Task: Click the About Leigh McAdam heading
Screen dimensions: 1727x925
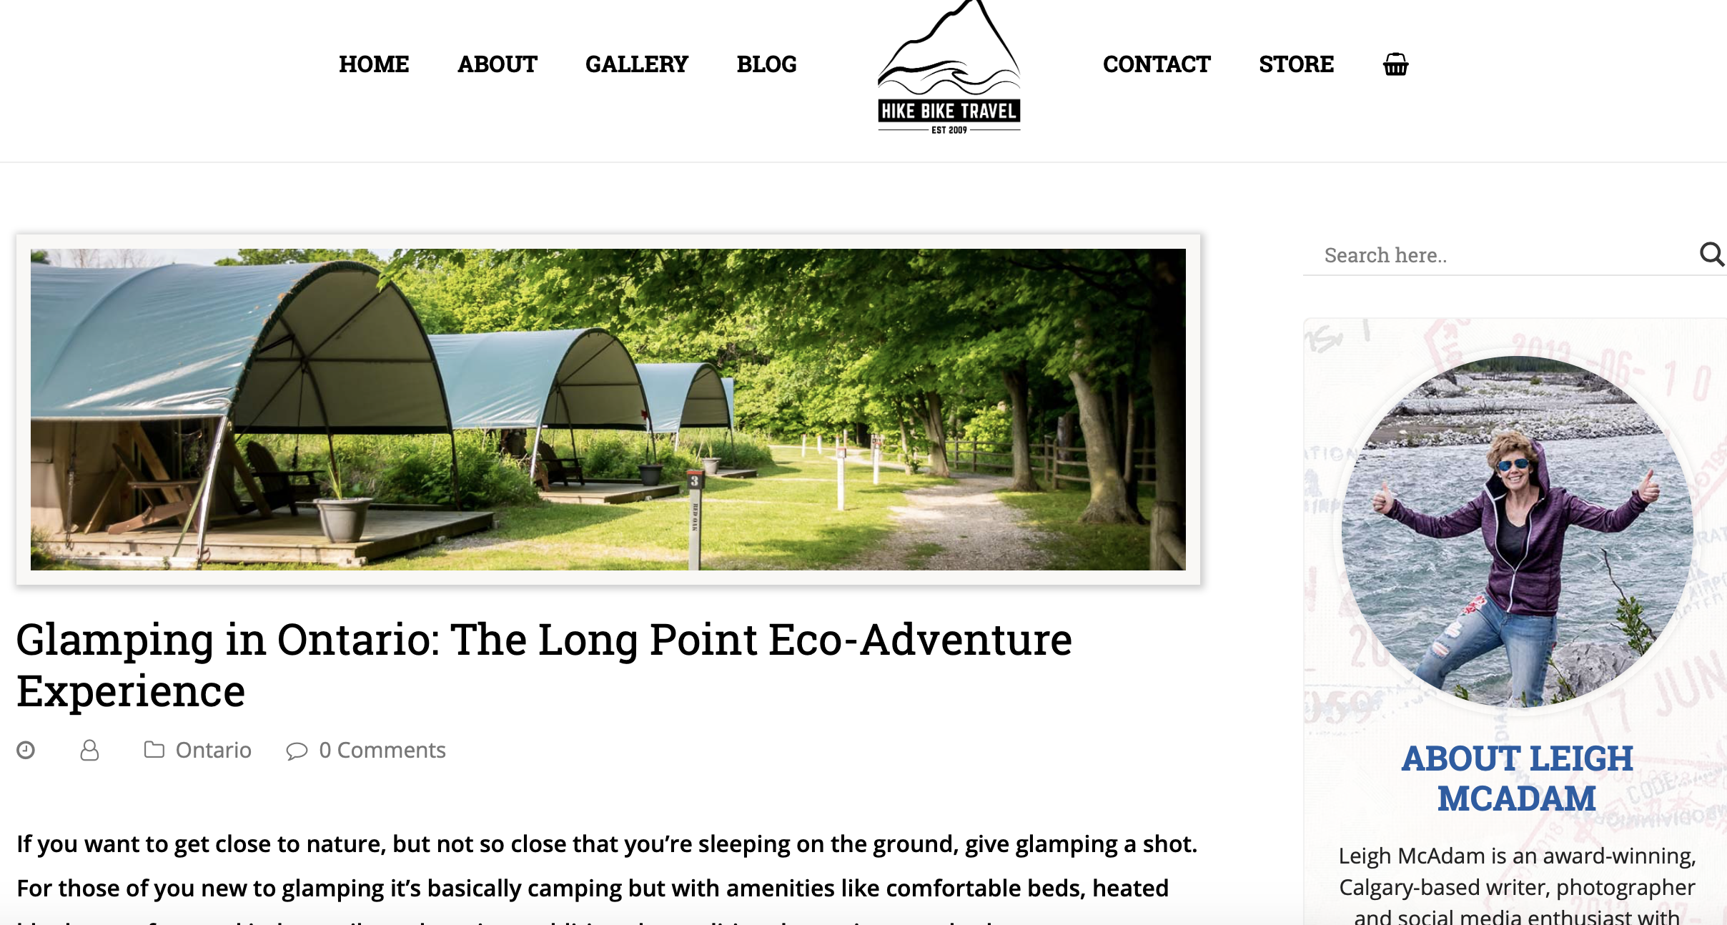Action: (x=1517, y=778)
